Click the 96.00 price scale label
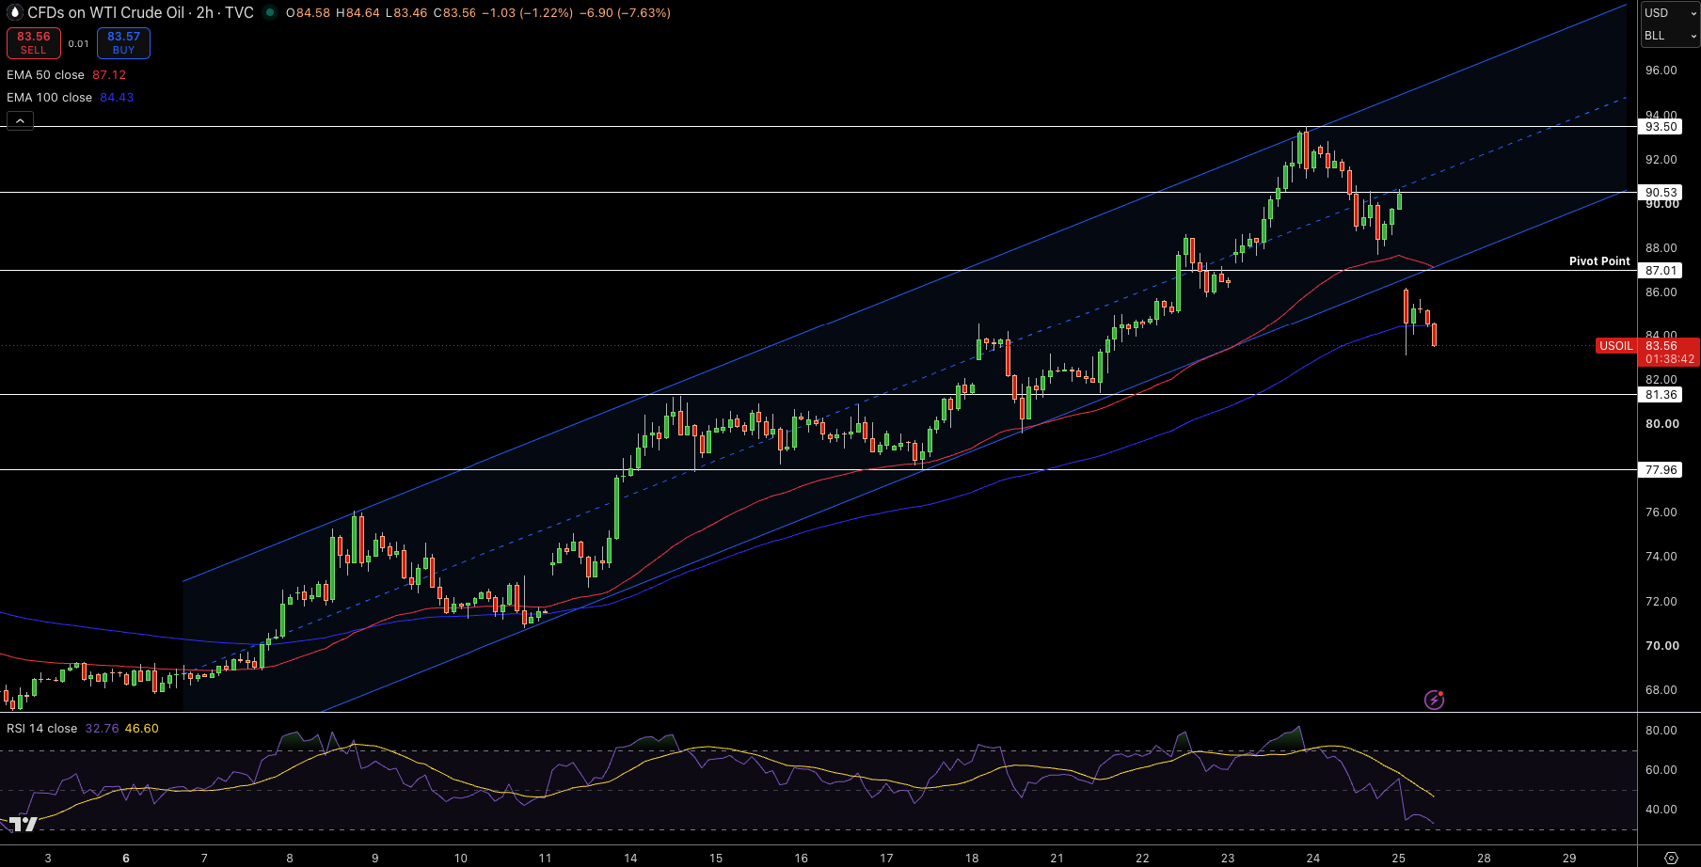This screenshot has height=867, width=1701. pyautogui.click(x=1661, y=71)
